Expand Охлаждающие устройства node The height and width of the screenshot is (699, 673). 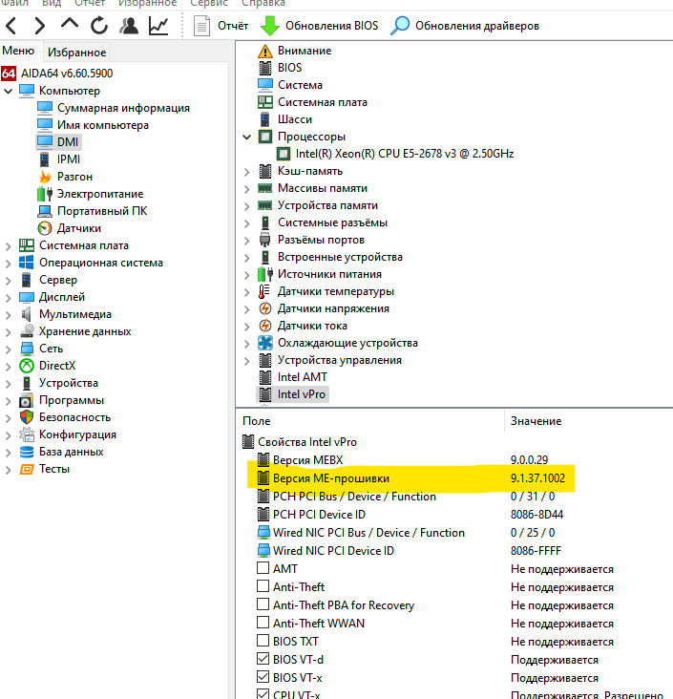(246, 343)
